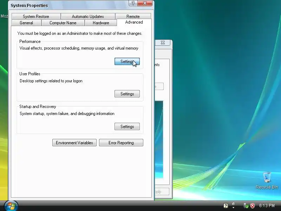
Task: Open the red security shield tray icon
Action: tap(253, 206)
